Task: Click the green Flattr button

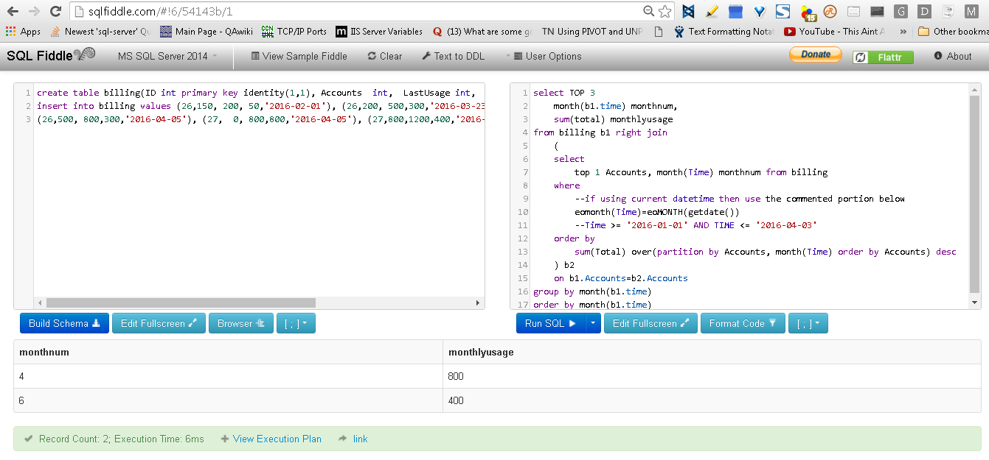Action: click(883, 57)
